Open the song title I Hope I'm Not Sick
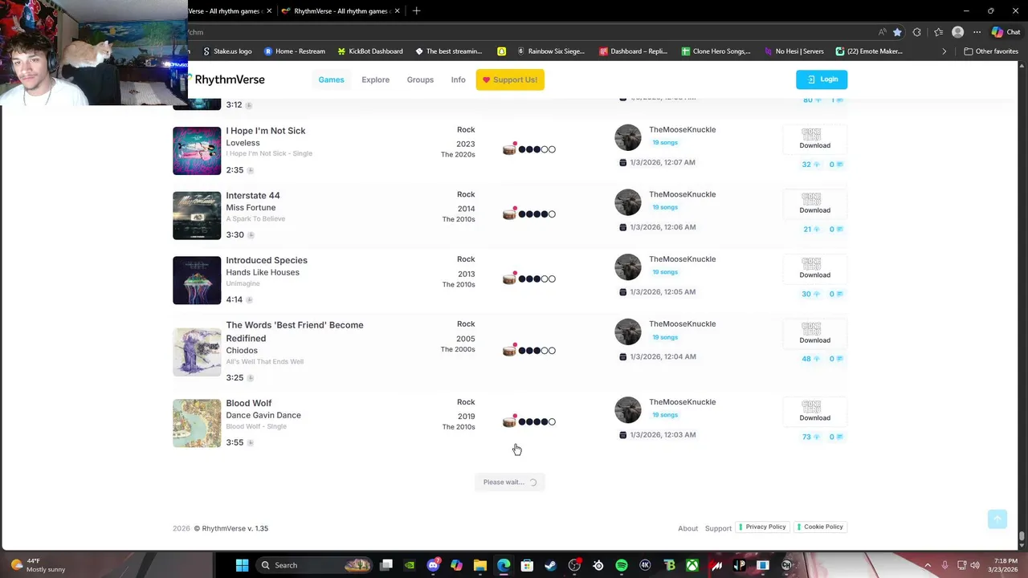This screenshot has width=1028, height=578. 266,131
